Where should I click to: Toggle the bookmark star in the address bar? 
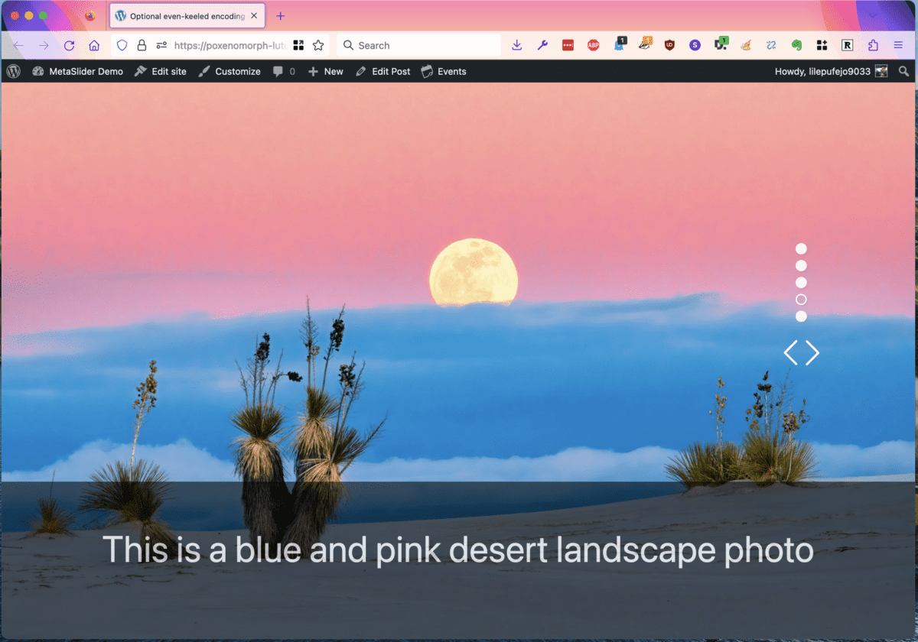[x=318, y=45]
